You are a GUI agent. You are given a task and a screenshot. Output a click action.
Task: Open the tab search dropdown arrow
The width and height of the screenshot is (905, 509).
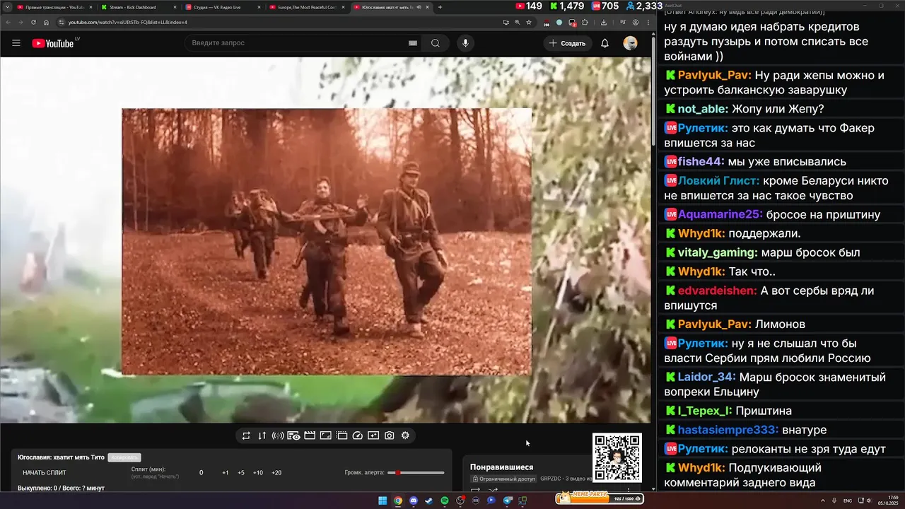tap(6, 7)
